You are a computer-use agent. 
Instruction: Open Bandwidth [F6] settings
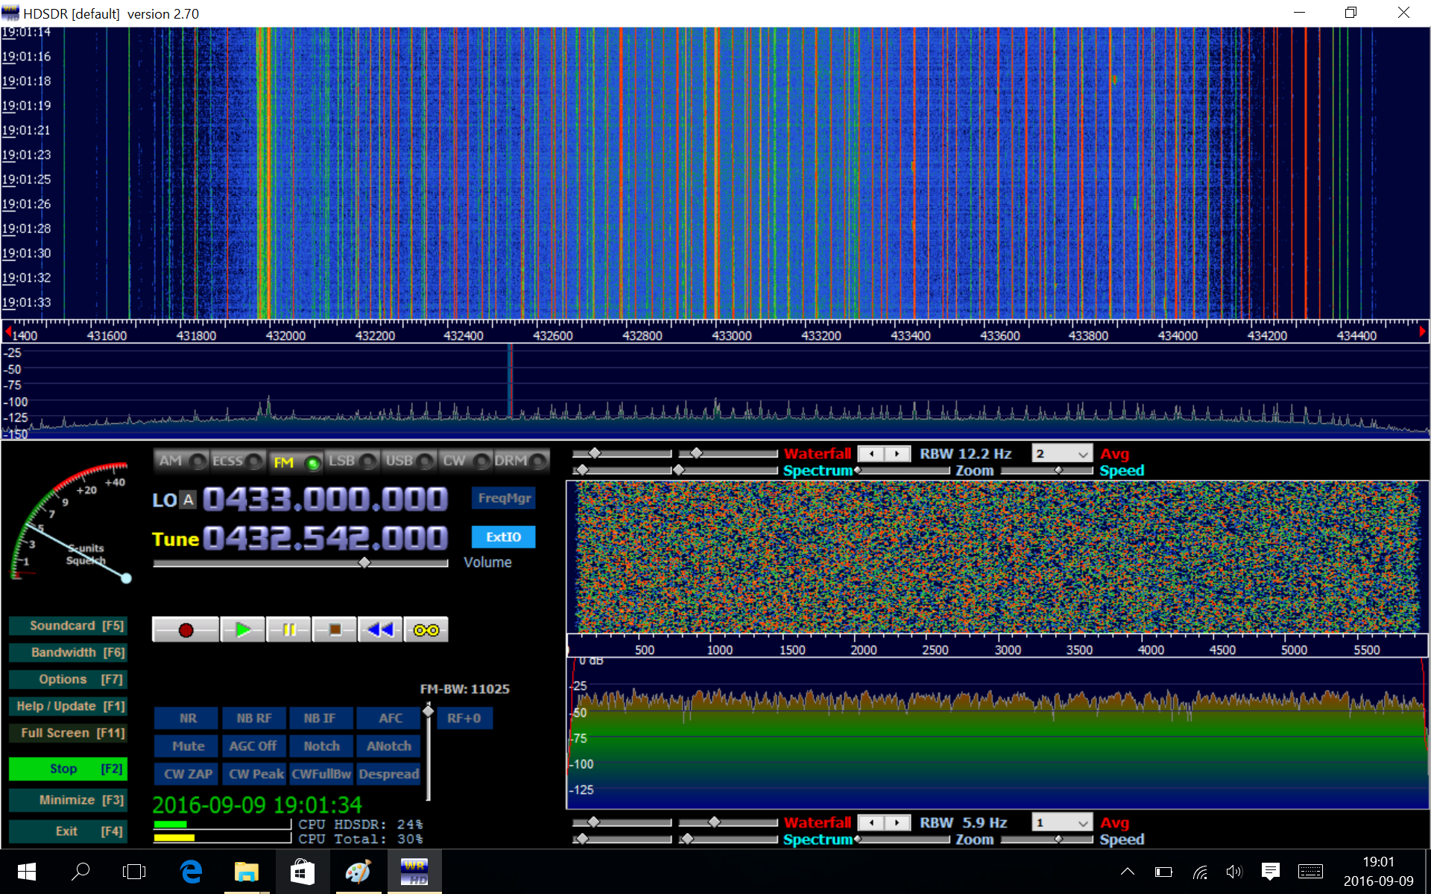point(68,653)
